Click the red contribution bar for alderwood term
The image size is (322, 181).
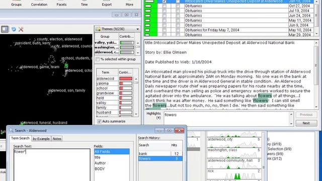point(126,78)
